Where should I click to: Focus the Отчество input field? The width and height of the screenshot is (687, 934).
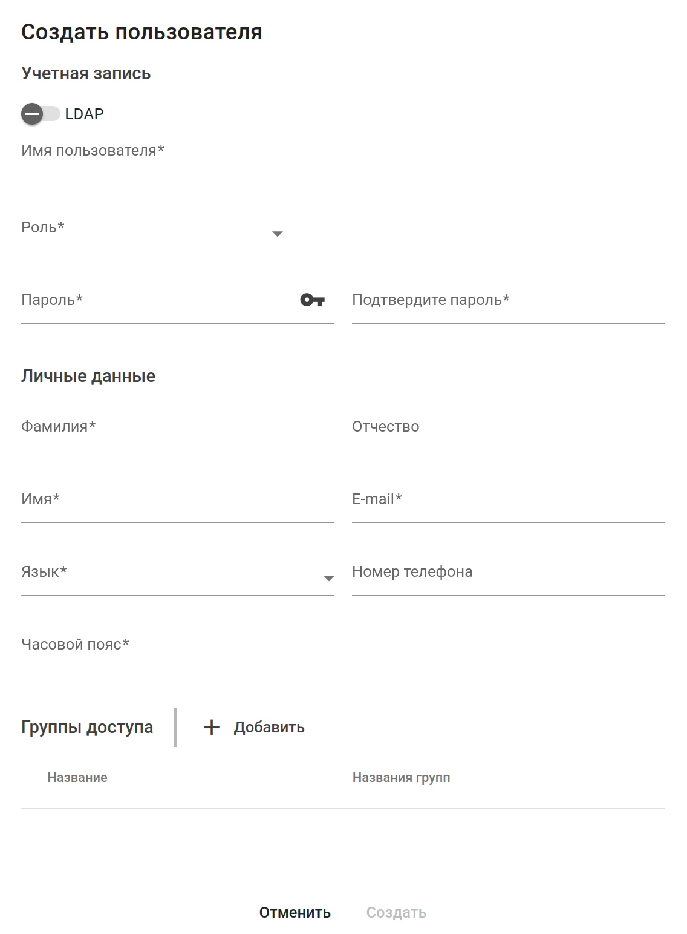tap(508, 432)
